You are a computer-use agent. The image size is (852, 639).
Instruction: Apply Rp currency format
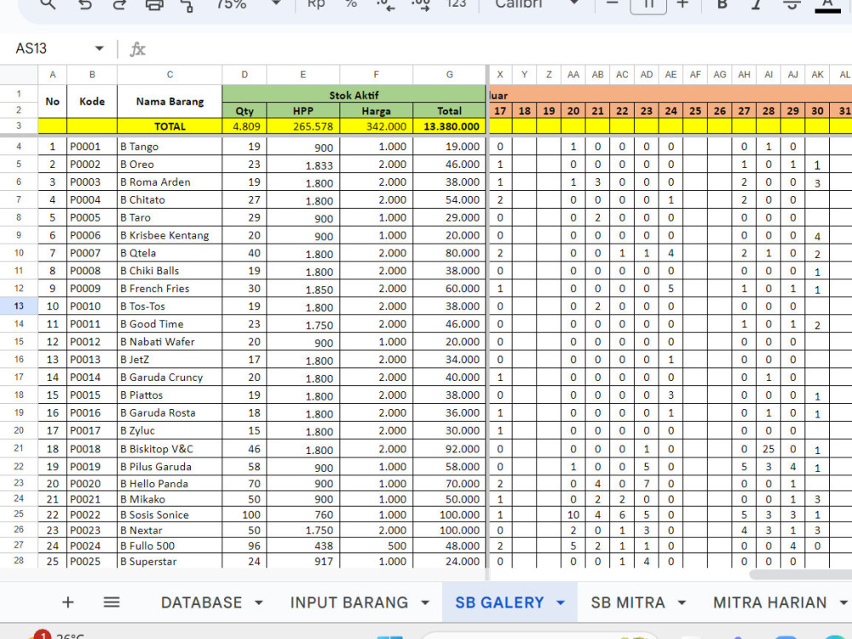coord(316,3)
